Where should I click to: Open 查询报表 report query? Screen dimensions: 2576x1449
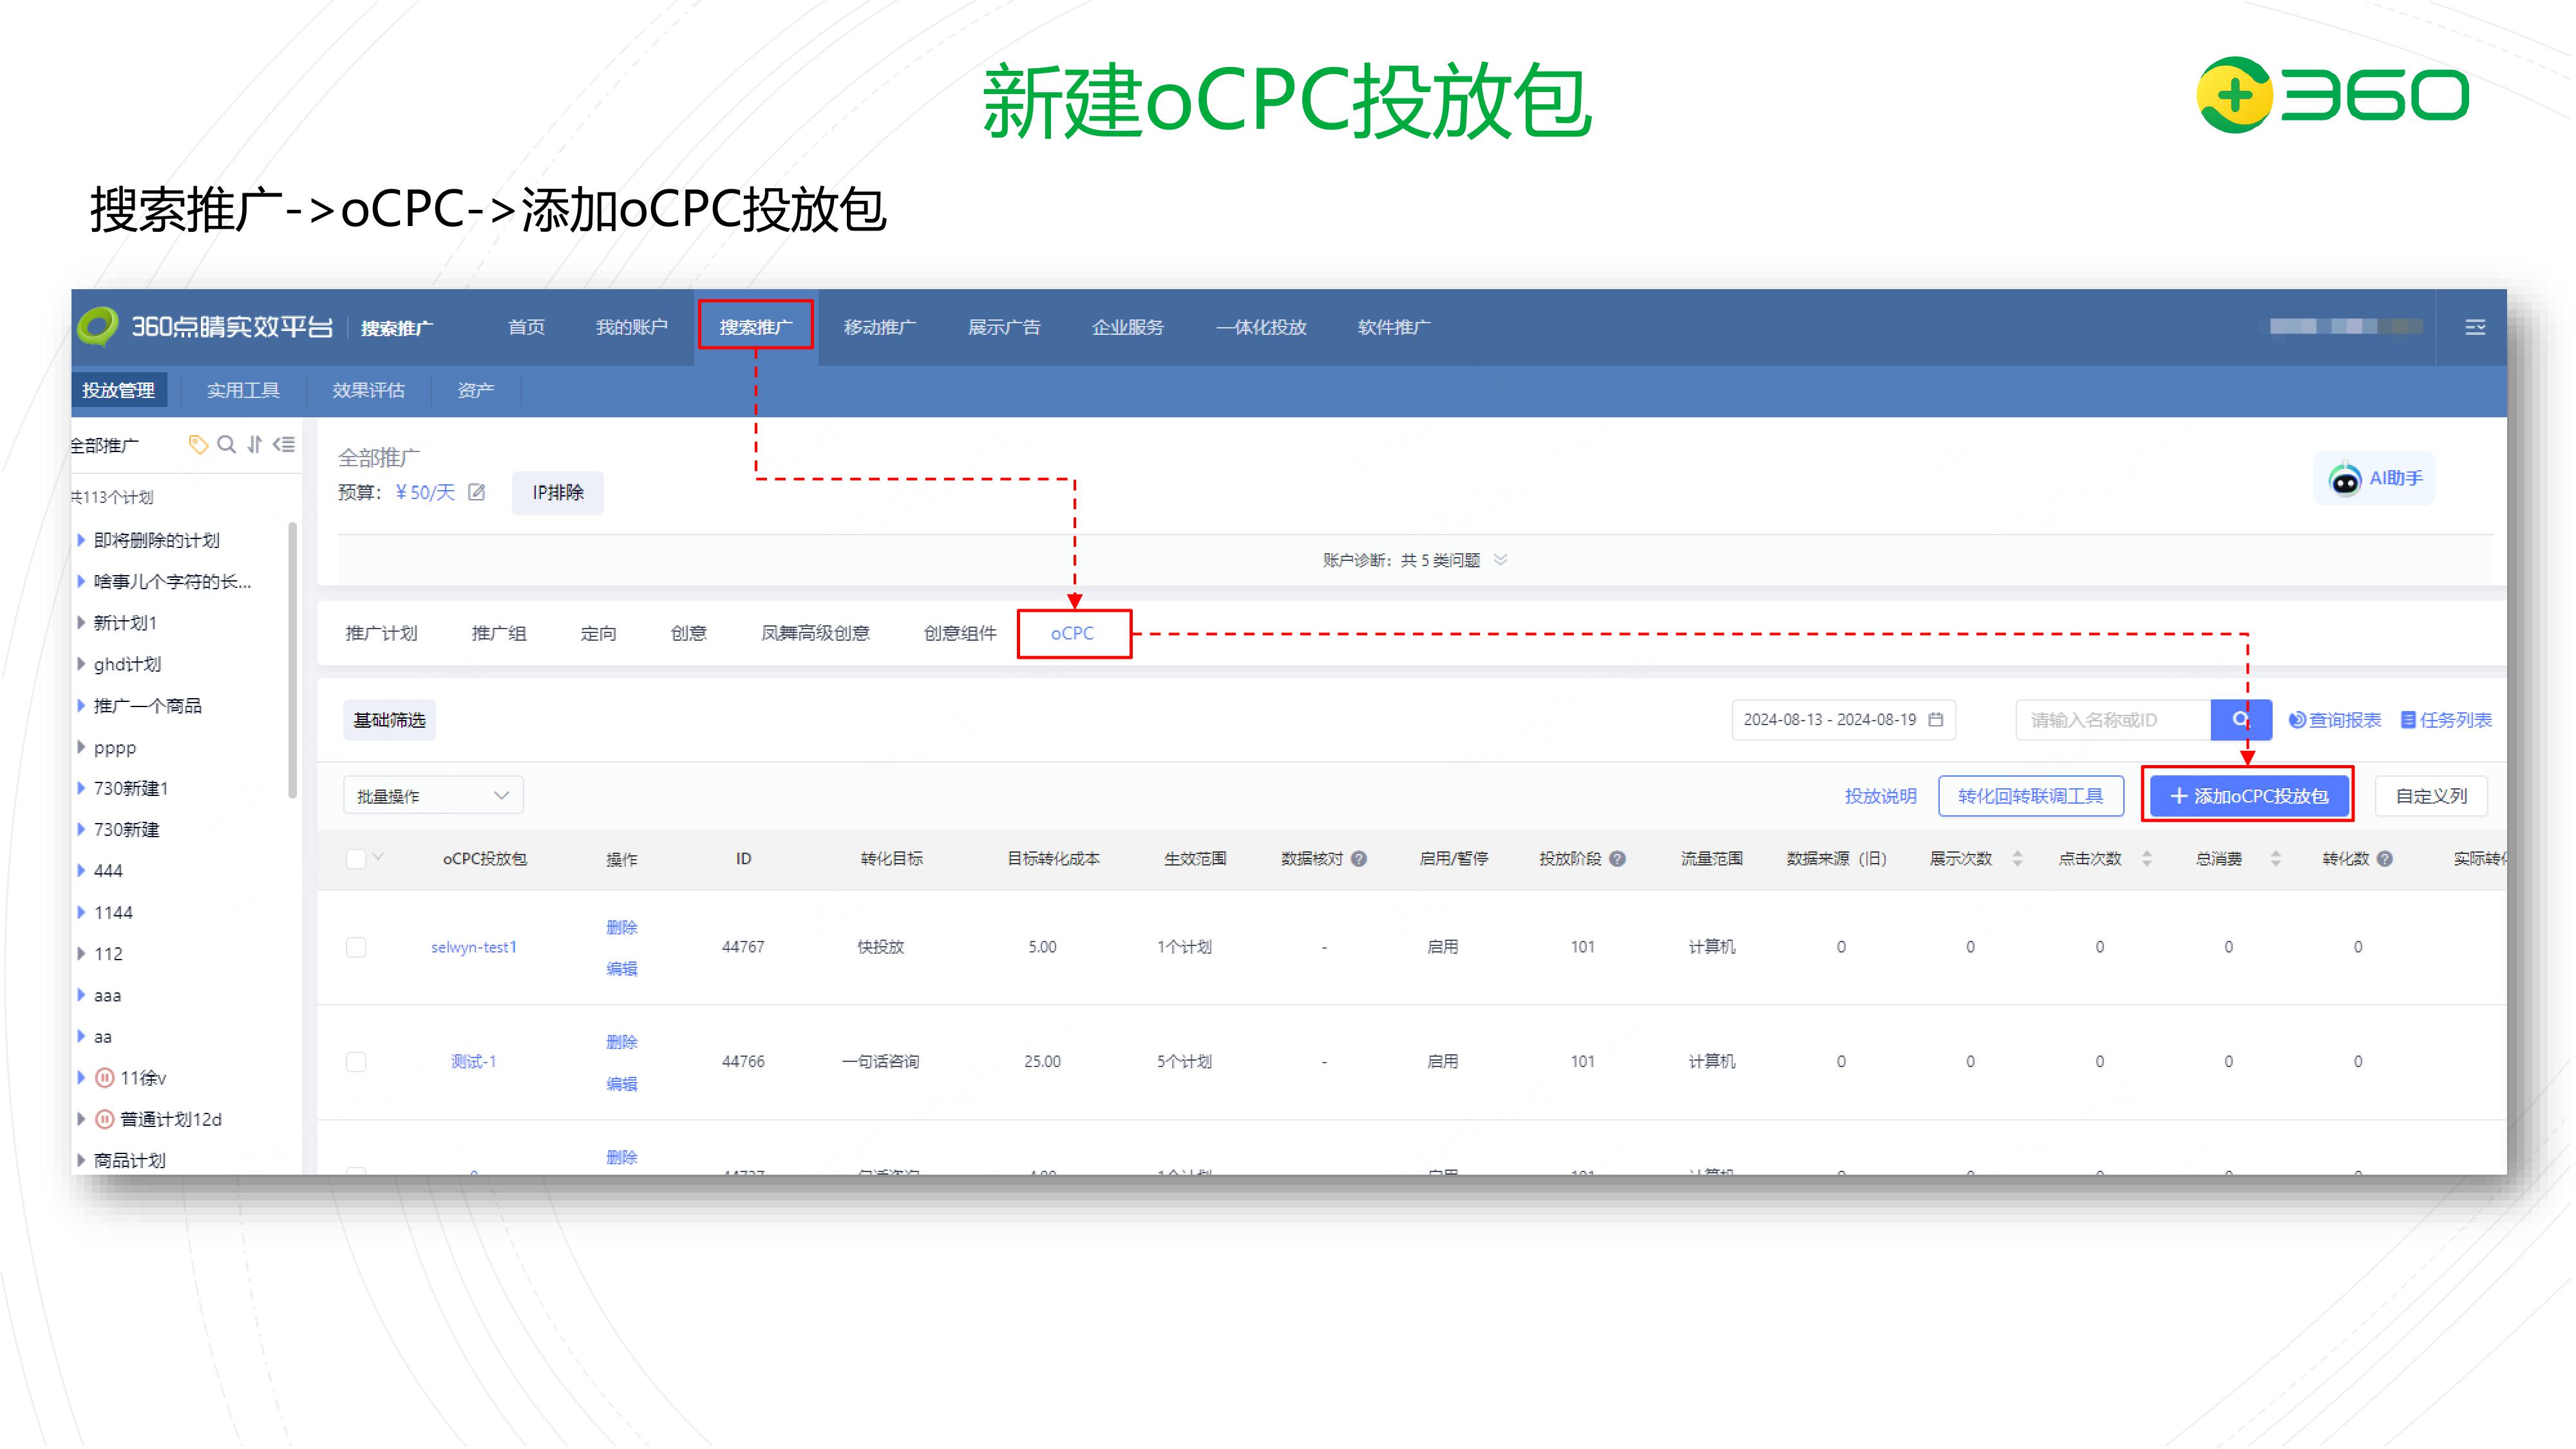(x=2335, y=720)
